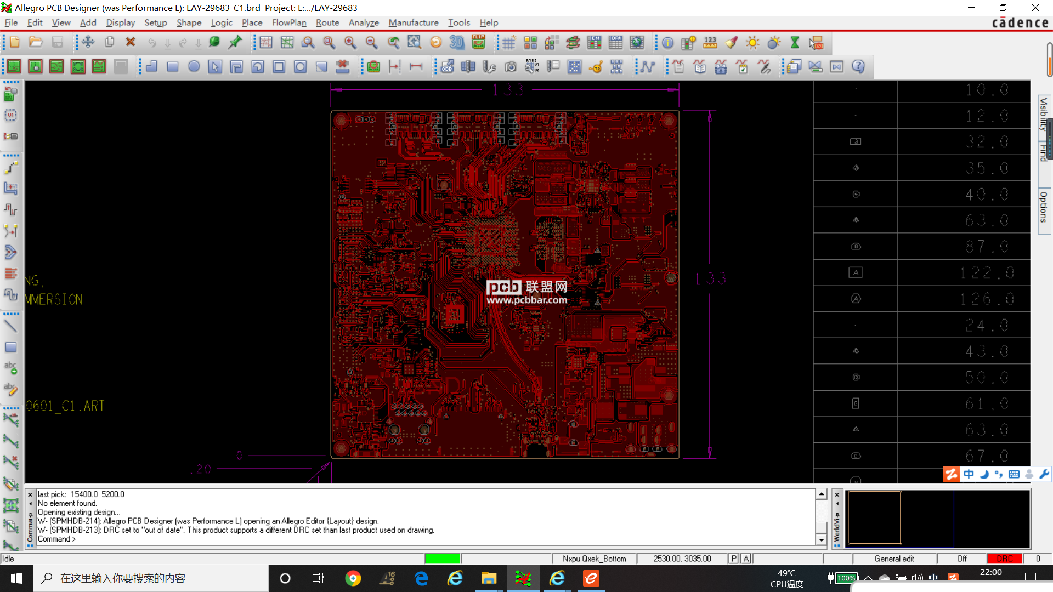Click the Windows search box
Screen dimensions: 1053x592
[151, 578]
